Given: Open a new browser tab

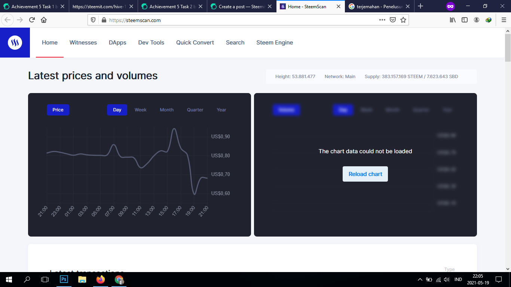Looking at the screenshot, I should pyautogui.click(x=420, y=6).
